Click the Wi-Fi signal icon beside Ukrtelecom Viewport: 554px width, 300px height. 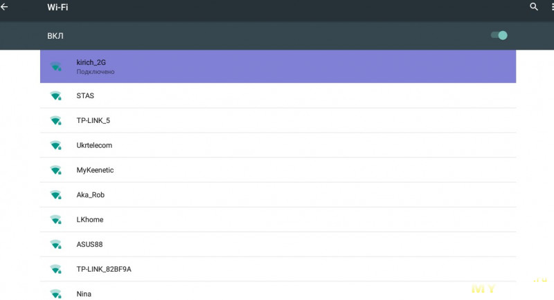[56, 146]
